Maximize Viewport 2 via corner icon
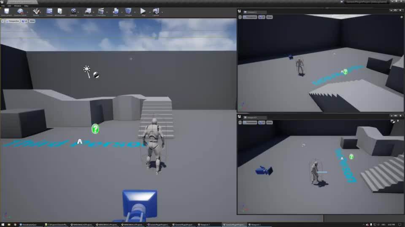Screen dimensions: 405x227 point(401,17)
